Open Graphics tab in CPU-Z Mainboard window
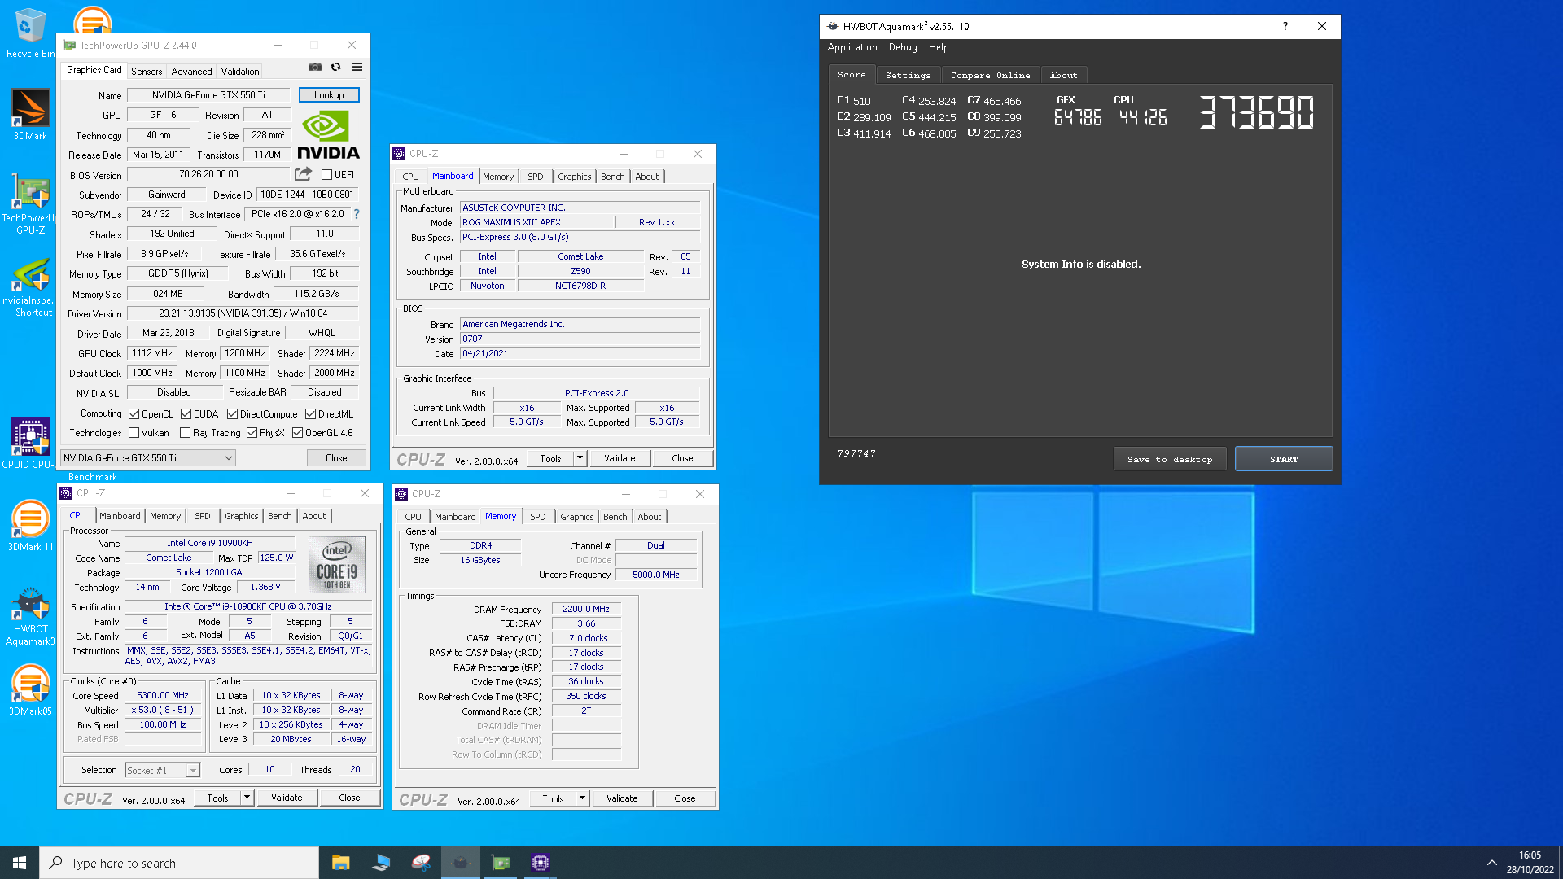The image size is (1563, 879). [x=574, y=177]
